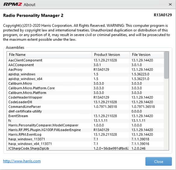Screen dimensions: 176x170
Task: Click scrollbar track below the thumb
Action: click(166, 114)
